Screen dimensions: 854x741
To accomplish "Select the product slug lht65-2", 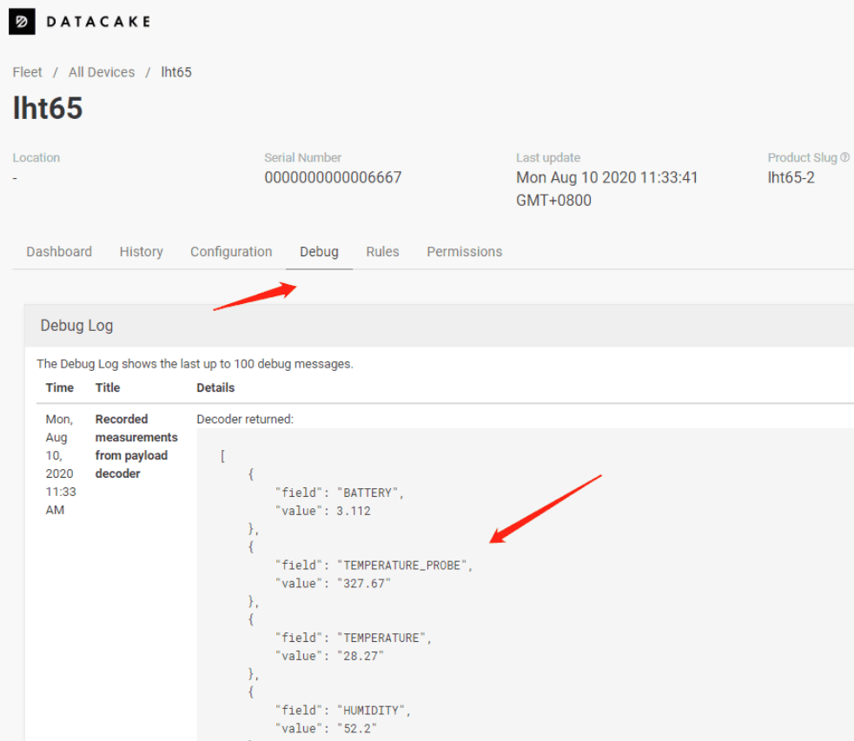I will point(791,177).
